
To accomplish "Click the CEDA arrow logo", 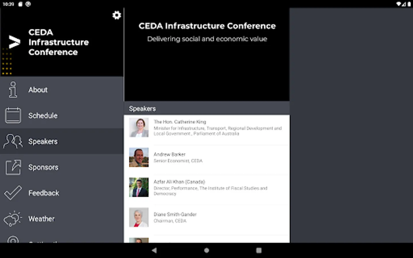I will (14, 42).
